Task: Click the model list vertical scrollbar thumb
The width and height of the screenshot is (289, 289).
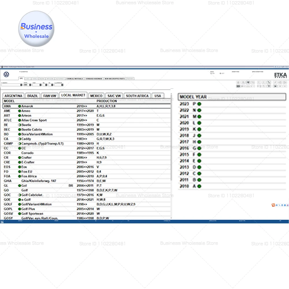Action: [x=171, y=138]
